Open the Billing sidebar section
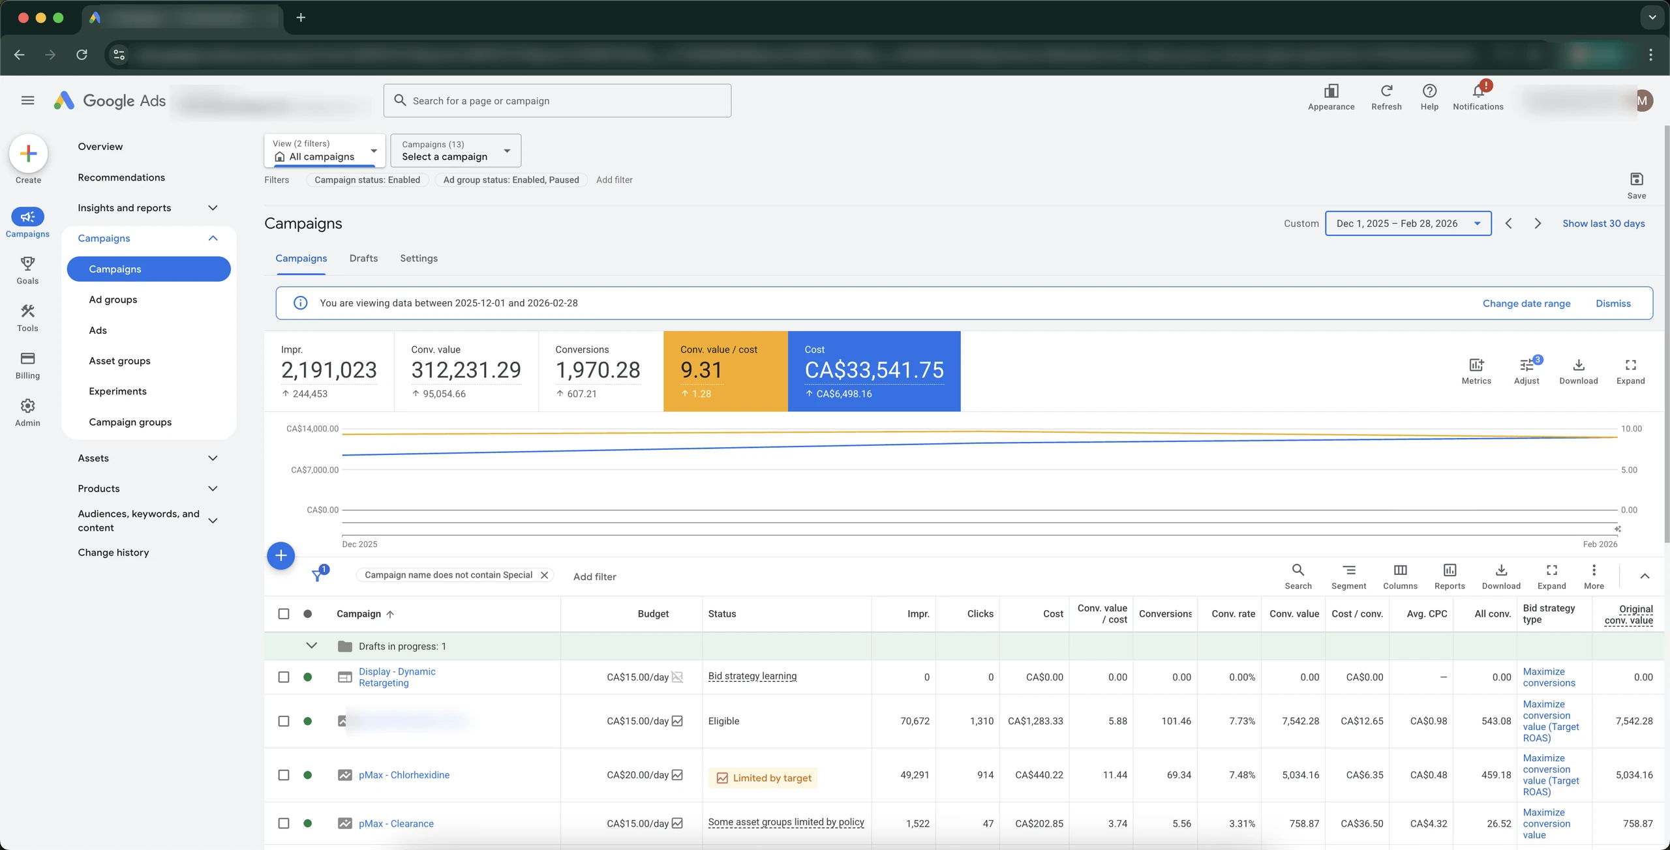The height and width of the screenshot is (850, 1670). (x=27, y=366)
